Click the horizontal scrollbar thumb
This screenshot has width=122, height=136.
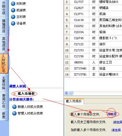point(71,93)
